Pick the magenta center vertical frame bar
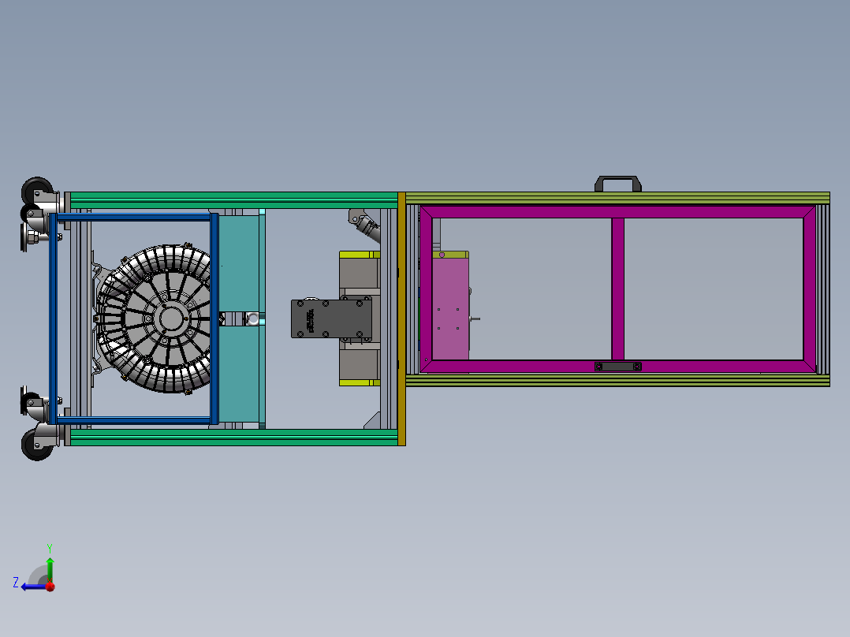The image size is (850, 637). [x=618, y=289]
